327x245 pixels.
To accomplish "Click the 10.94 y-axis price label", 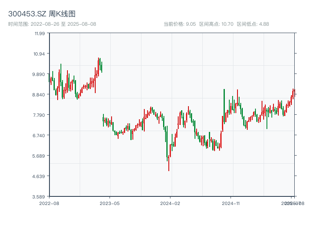I will point(40,54).
